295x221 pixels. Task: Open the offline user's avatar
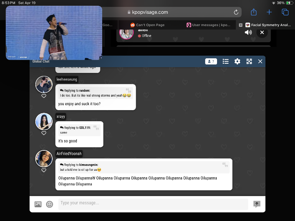(x=126, y=33)
